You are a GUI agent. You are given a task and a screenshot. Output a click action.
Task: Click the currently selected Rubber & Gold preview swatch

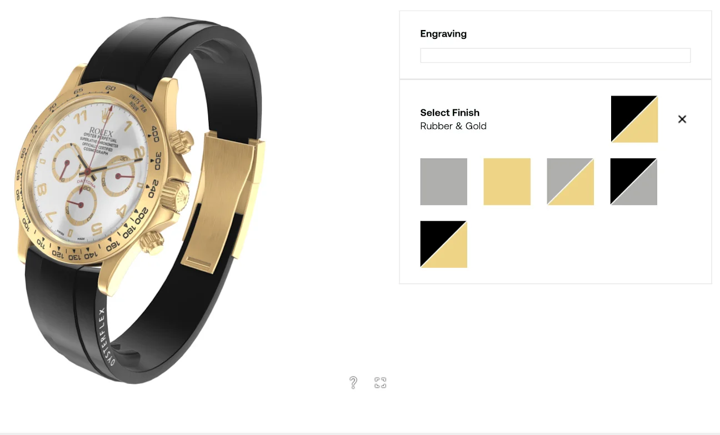[x=634, y=119]
